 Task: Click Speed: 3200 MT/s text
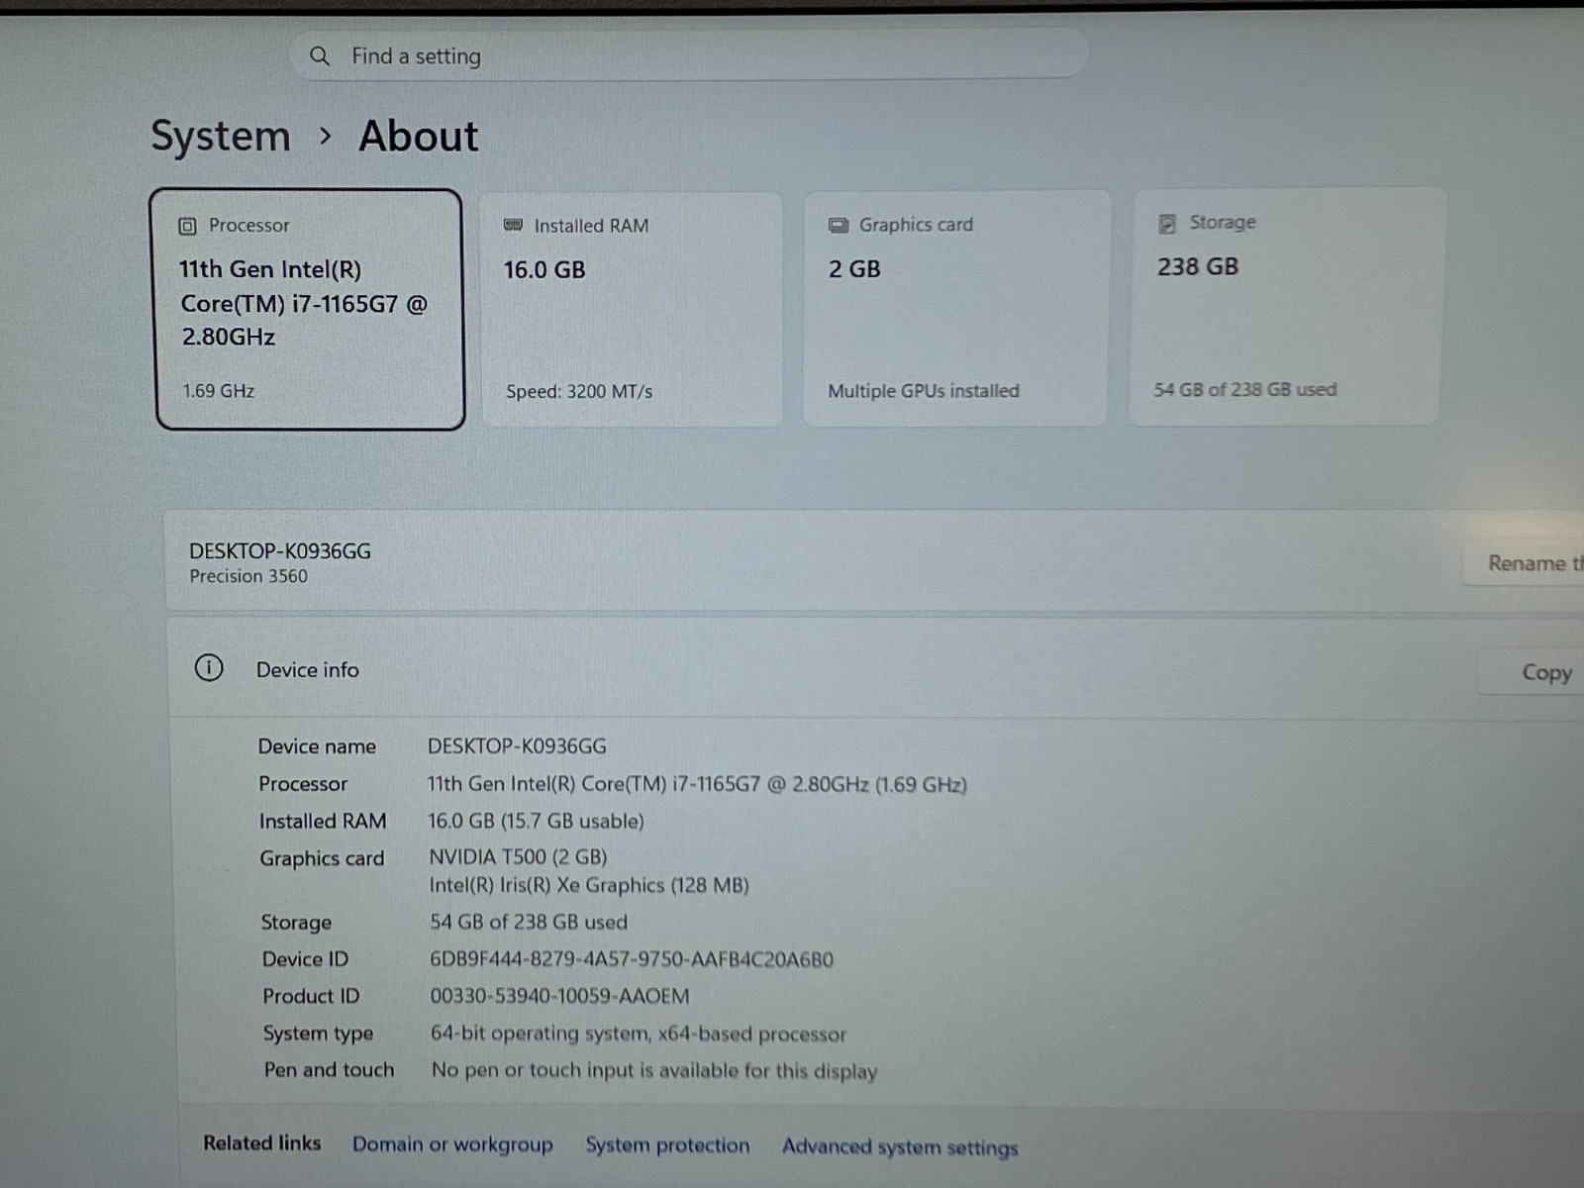point(579,391)
